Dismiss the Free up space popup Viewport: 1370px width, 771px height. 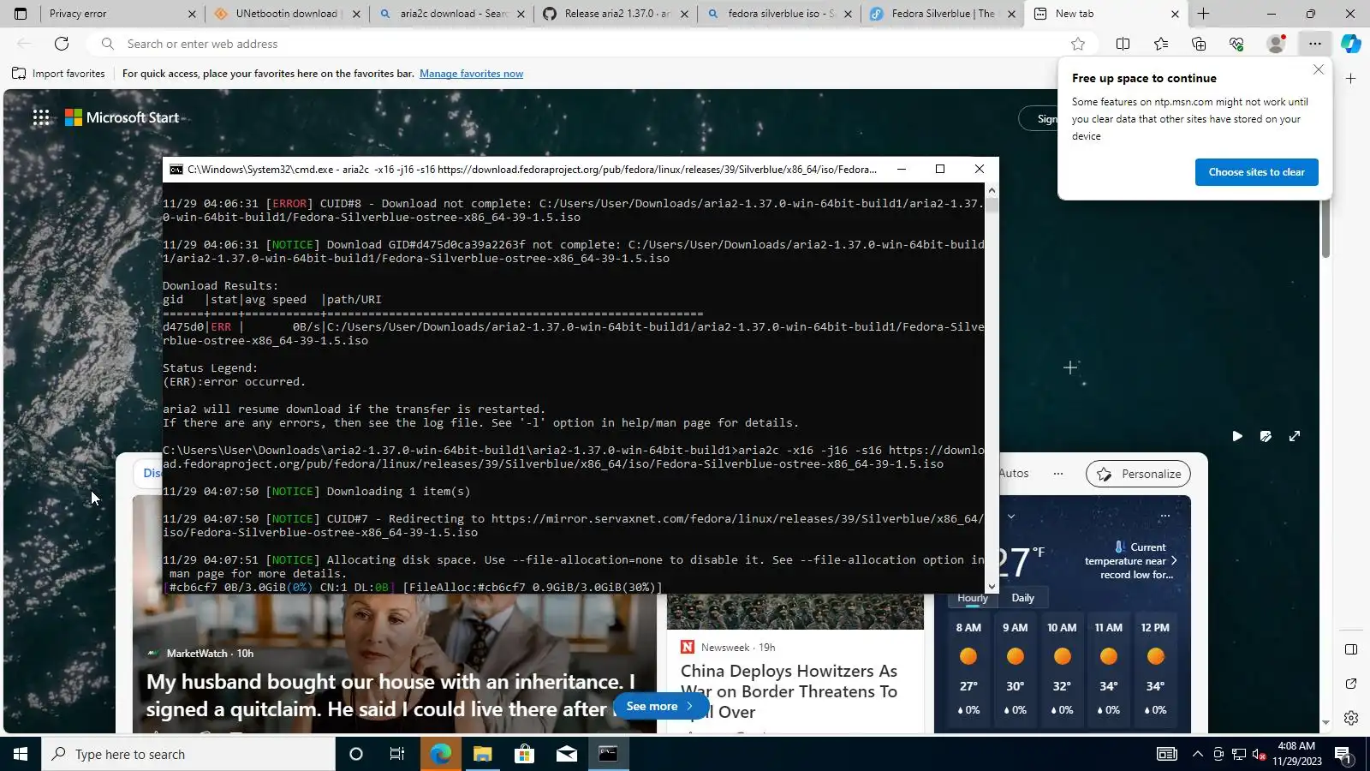point(1319,69)
